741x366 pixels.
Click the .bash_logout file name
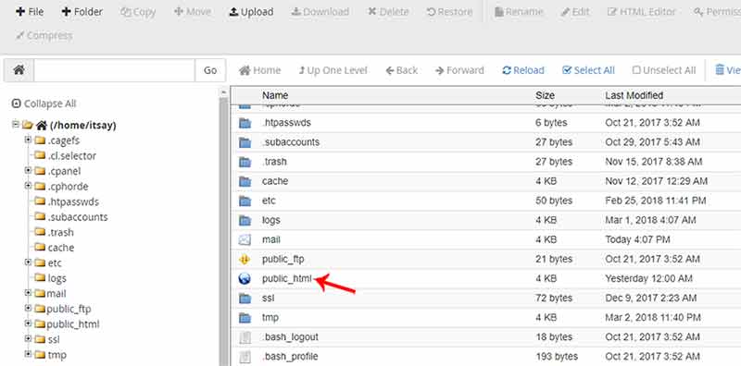(x=290, y=337)
